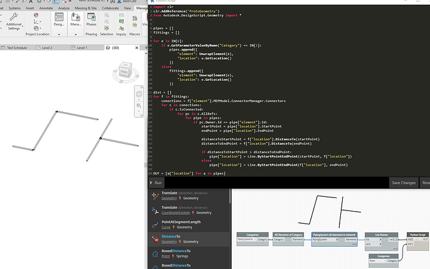Click Save Changes in Python editor
Screen dimensions: 430x269
[404, 182]
